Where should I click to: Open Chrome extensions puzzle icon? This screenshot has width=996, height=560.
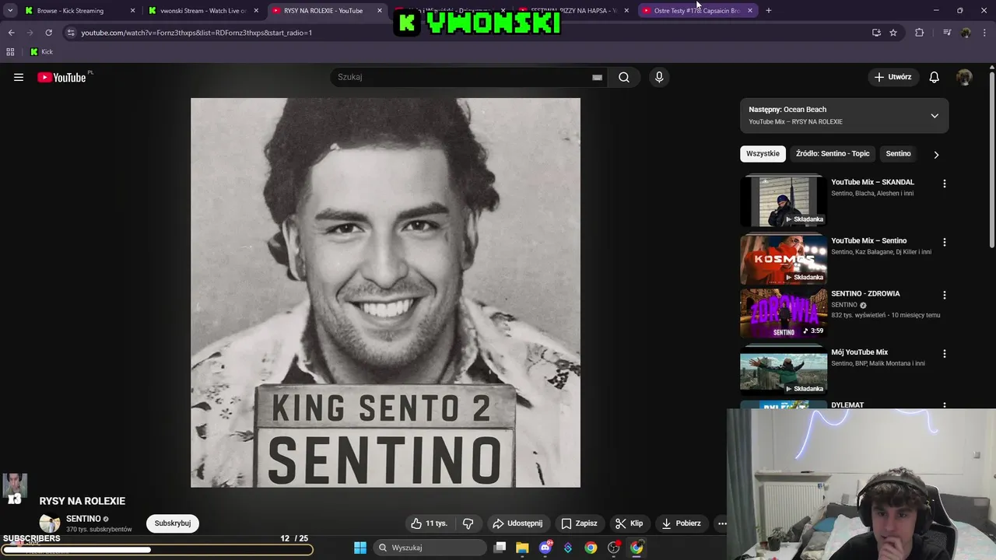919,33
